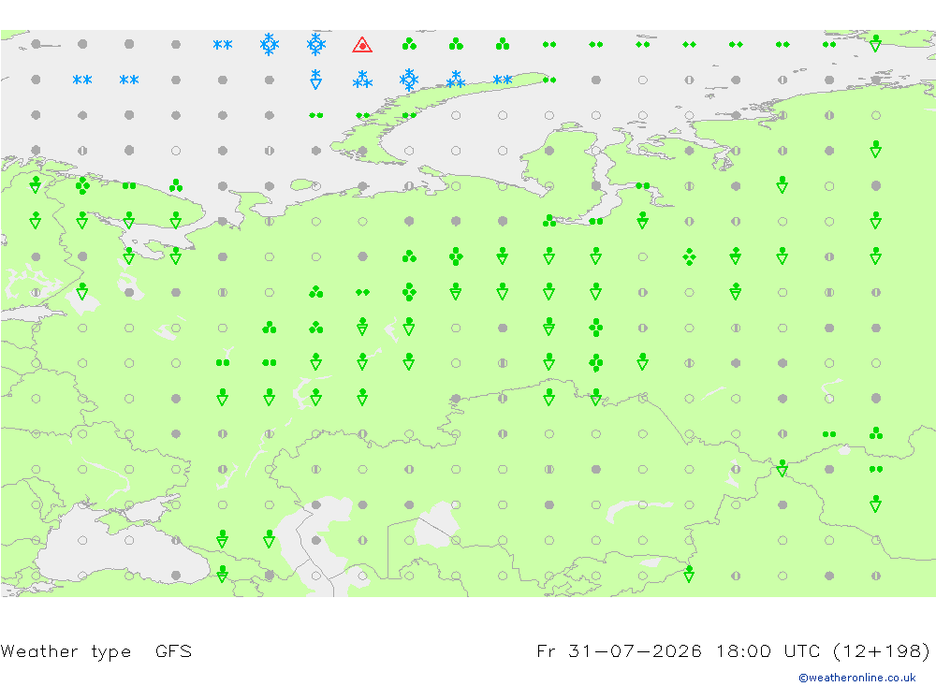Image resolution: width=936 pixels, height=686 pixels.
Task: Open the weatheronline.co.uk copyright link
Action: (857, 678)
